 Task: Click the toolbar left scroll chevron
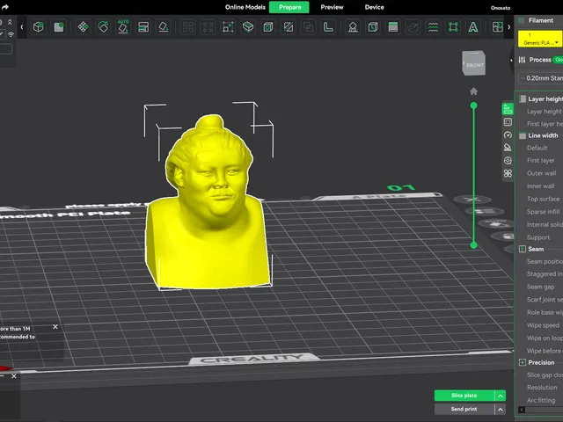click(22, 27)
